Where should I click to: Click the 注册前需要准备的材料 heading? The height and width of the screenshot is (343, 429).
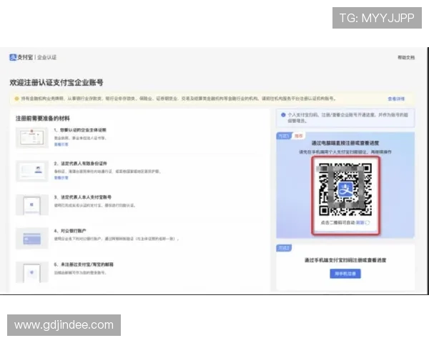(x=43, y=119)
